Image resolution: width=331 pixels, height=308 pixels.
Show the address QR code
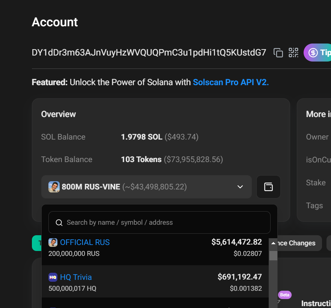tap(293, 53)
